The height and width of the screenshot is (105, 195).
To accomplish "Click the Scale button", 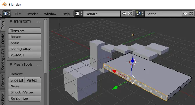I will [x=24, y=43].
